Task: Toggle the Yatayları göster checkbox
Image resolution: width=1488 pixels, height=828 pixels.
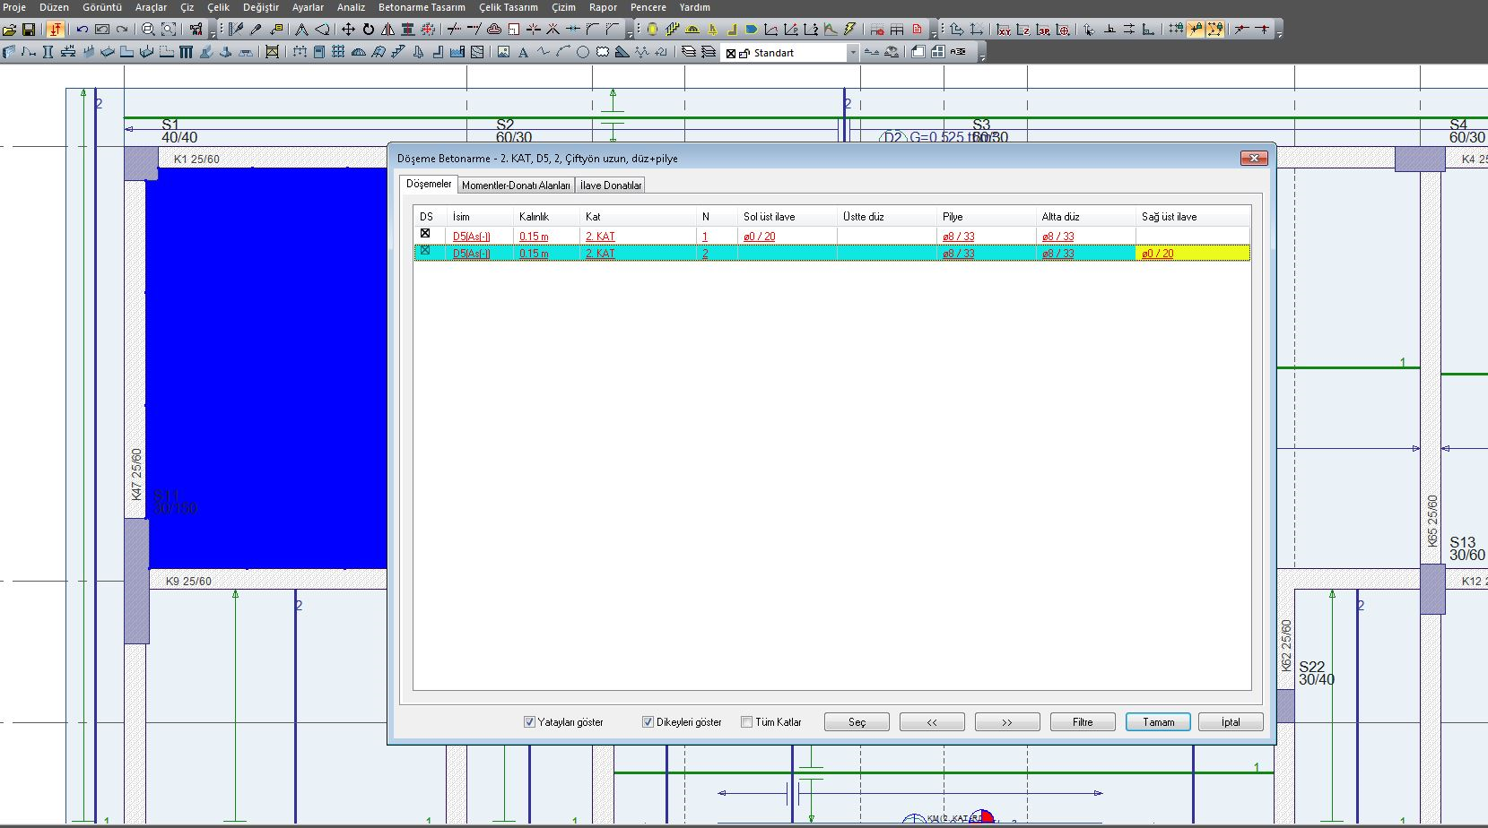Action: (529, 722)
